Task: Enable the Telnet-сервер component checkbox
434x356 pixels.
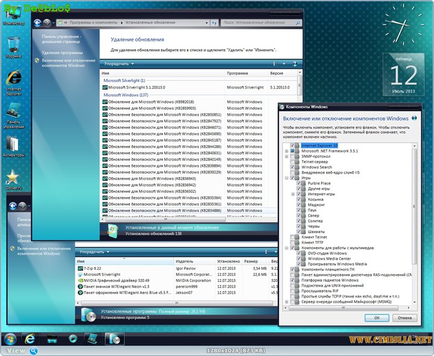Action: (x=293, y=162)
